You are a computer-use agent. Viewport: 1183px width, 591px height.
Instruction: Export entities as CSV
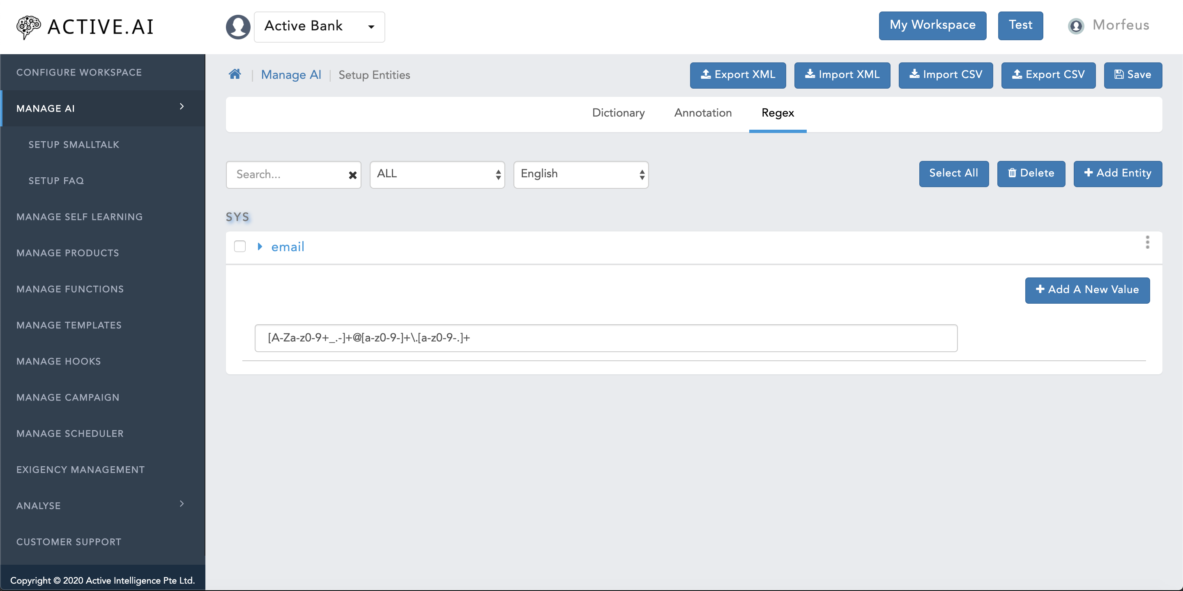coord(1048,75)
